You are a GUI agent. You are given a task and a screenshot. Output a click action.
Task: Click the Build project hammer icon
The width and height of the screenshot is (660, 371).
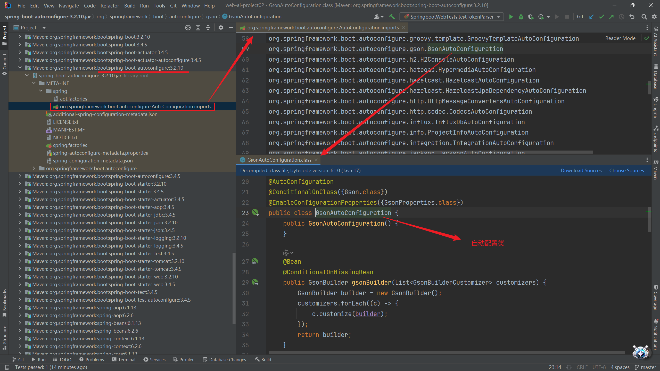(392, 17)
